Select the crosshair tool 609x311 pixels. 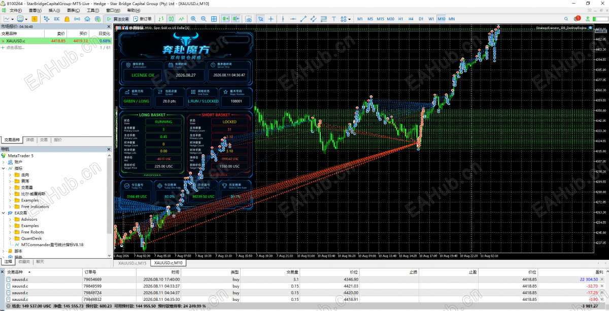[x=271, y=19]
